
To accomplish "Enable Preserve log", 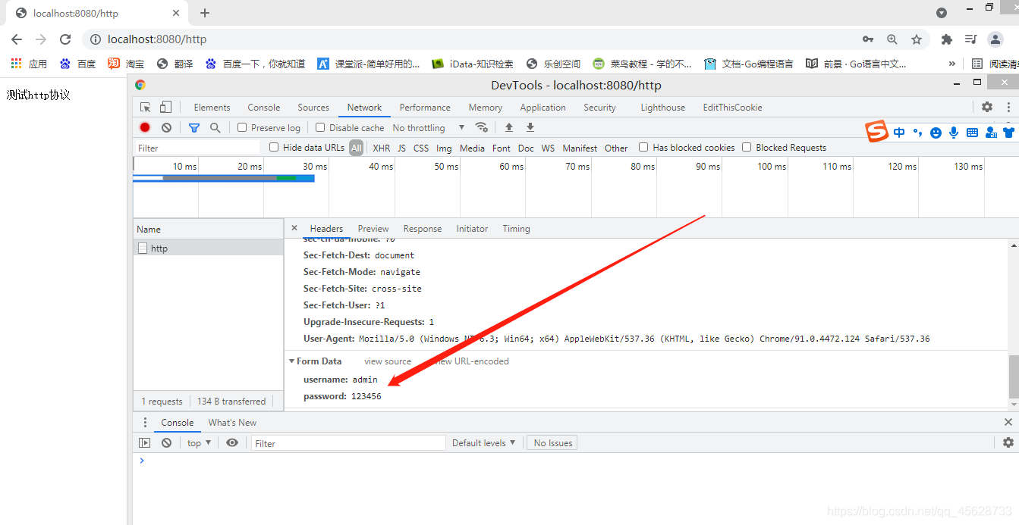I will tap(242, 127).
